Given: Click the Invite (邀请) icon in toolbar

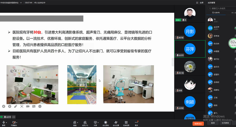Looking at the screenshot, I should click(75, 122).
